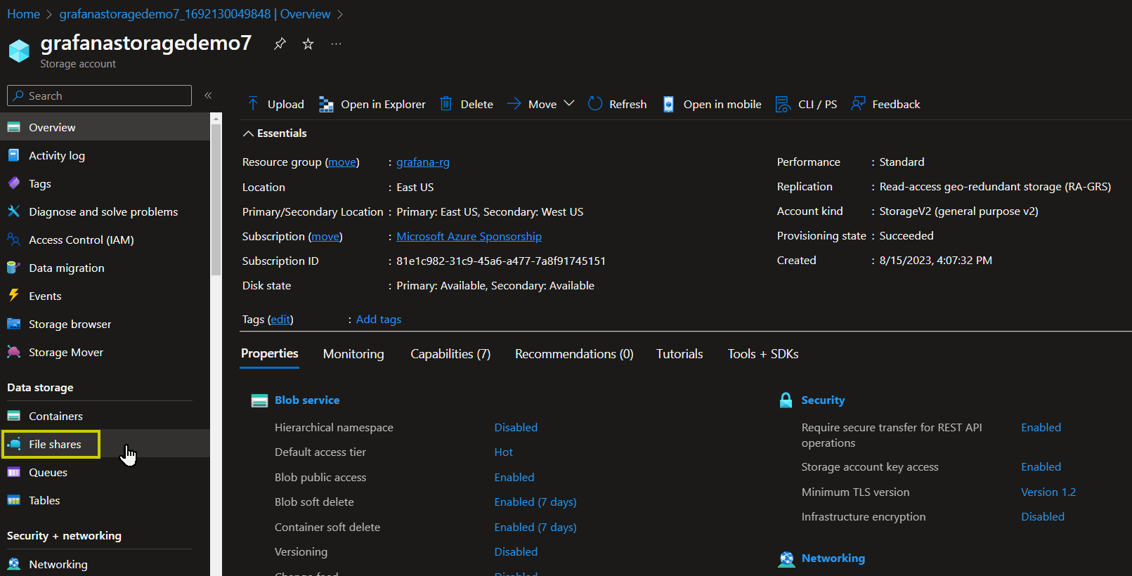Click the Tags sidebar icon
Viewport: 1132px width, 576px height.
(x=13, y=183)
